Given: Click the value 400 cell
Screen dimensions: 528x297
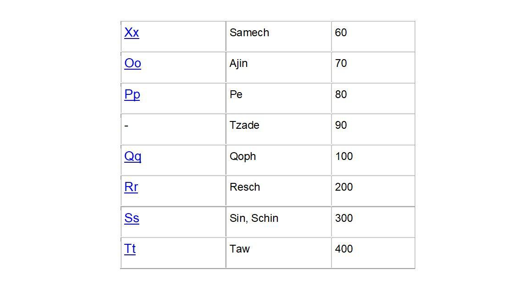Looking at the screenshot, I should tap(344, 249).
